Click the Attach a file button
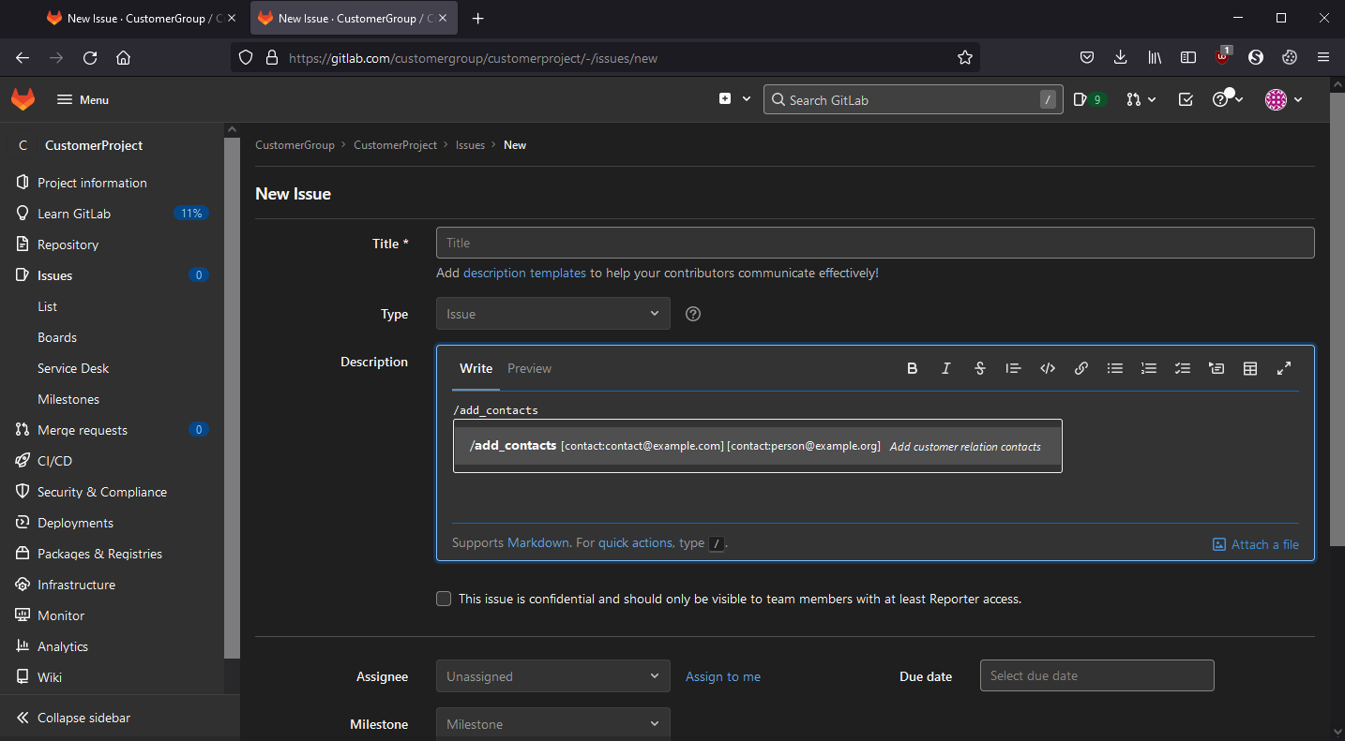 click(x=1256, y=544)
